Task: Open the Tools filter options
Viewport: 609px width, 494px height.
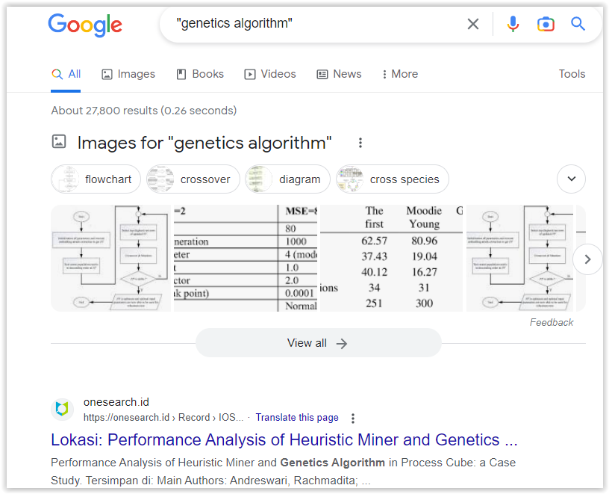Action: [572, 74]
